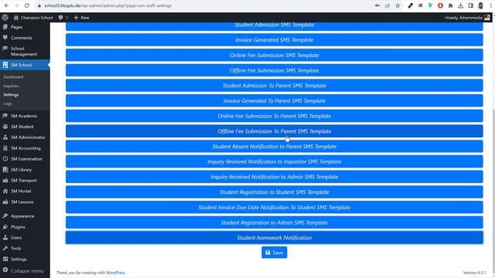Go to the Inquiries submenu
This screenshot has width=495, height=278.
pos(11,86)
